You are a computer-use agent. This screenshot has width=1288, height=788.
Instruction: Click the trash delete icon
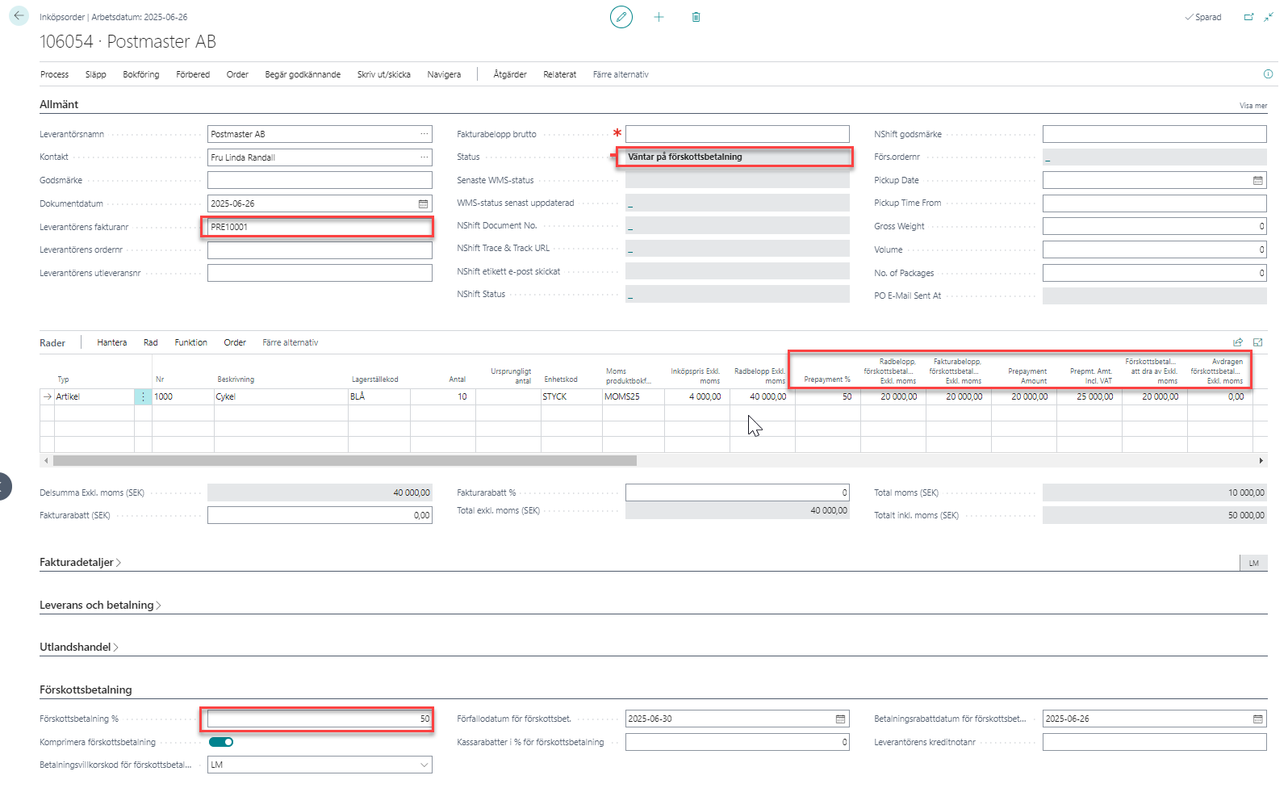point(696,17)
